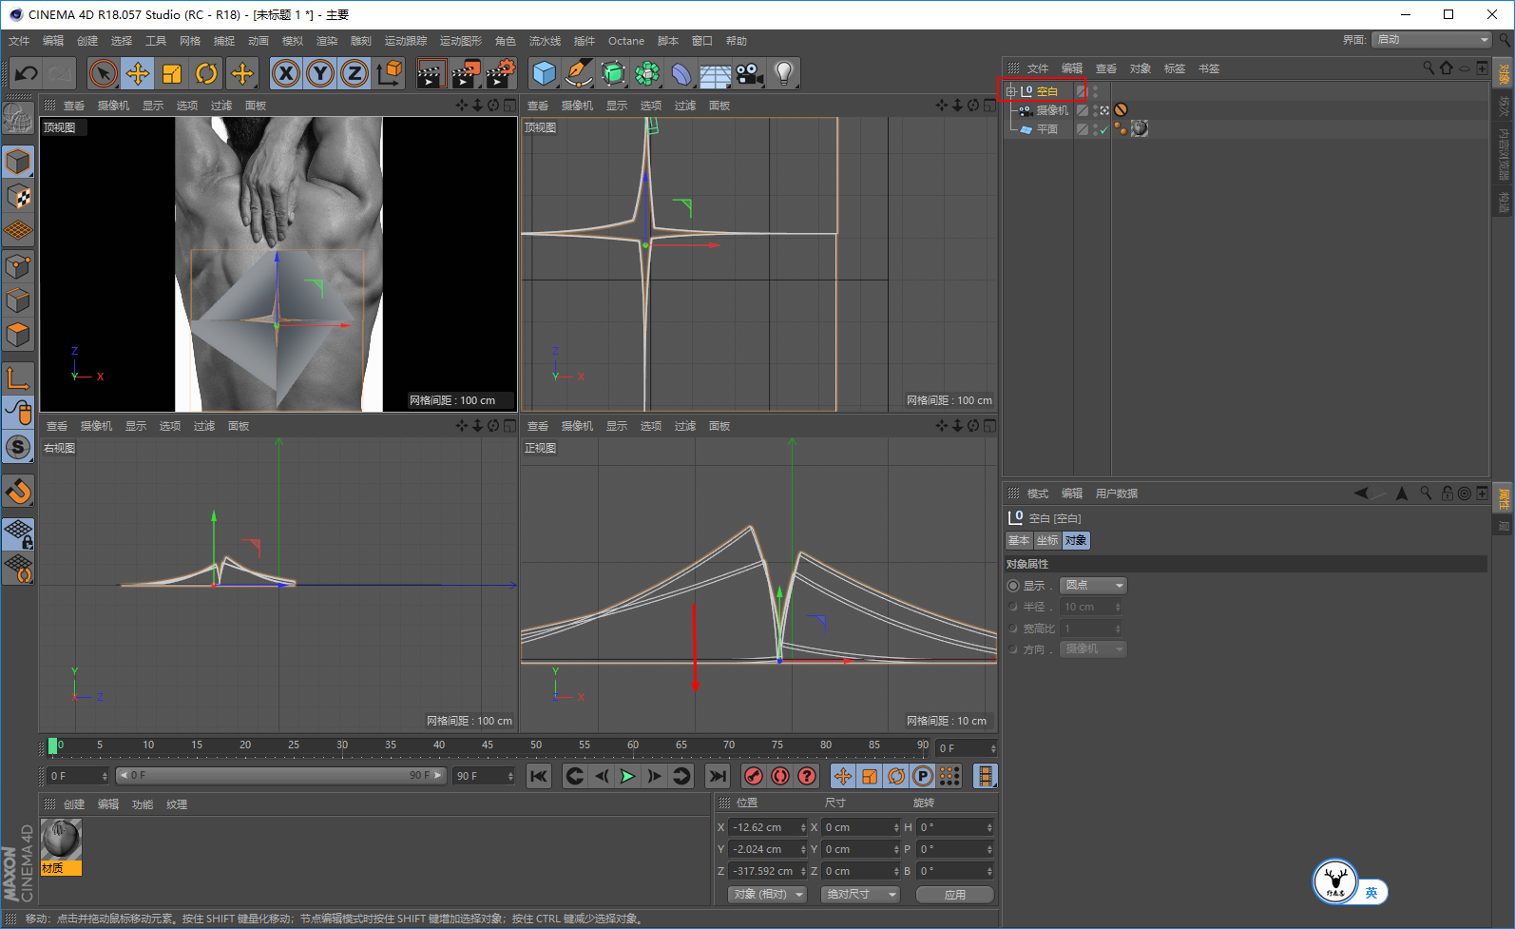Click Render View clapperboard icon
Image resolution: width=1515 pixels, height=929 pixels.
(x=431, y=73)
